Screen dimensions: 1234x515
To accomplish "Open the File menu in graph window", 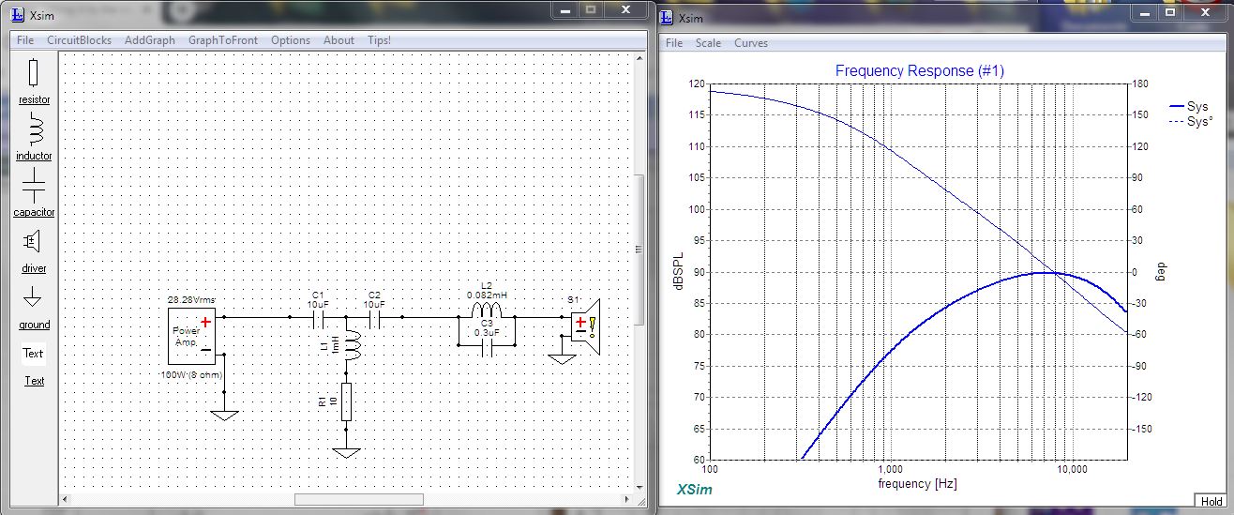I will 674,43.
